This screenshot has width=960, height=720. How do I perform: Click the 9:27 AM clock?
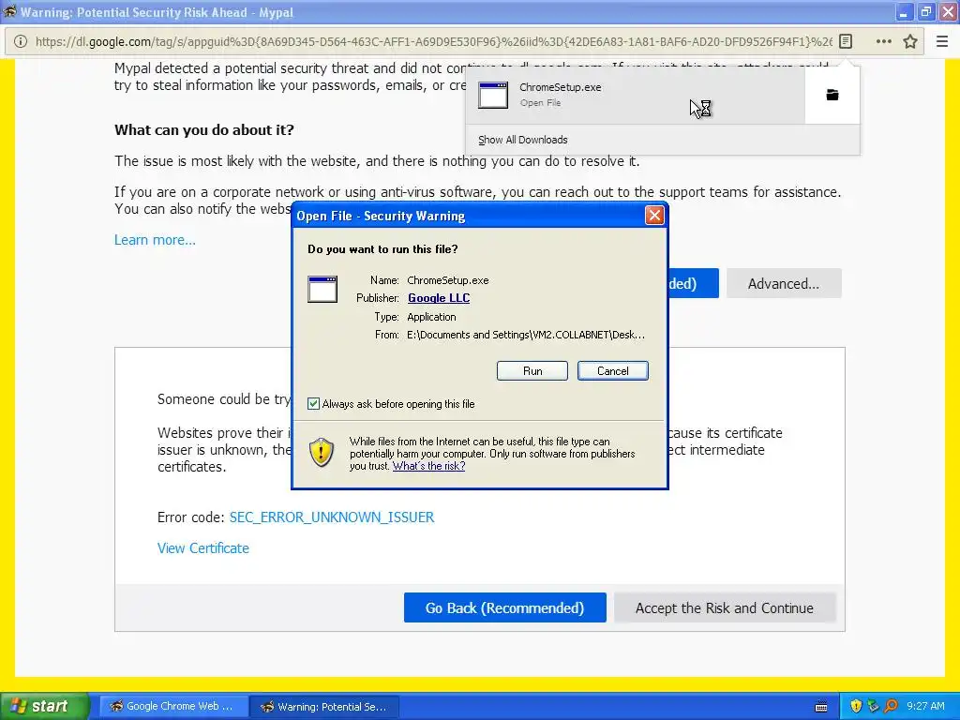click(x=925, y=706)
